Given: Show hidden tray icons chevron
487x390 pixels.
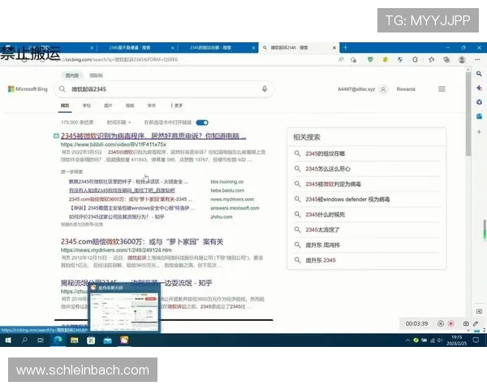Looking at the screenshot, I should point(407,340).
